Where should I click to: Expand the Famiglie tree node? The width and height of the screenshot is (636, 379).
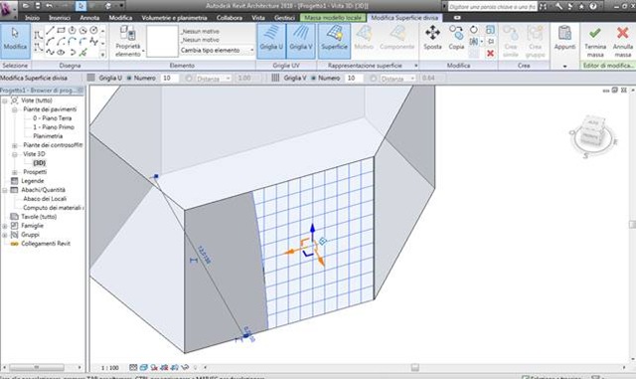coord(5,226)
